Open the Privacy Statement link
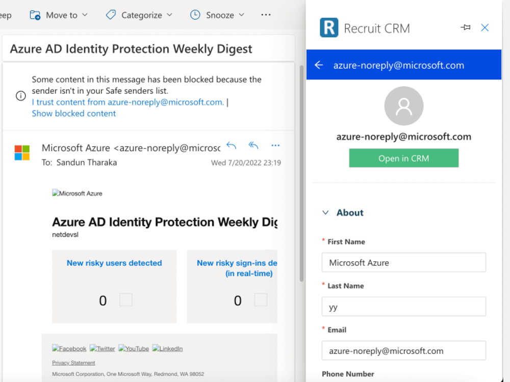The image size is (510, 382). tap(73, 363)
